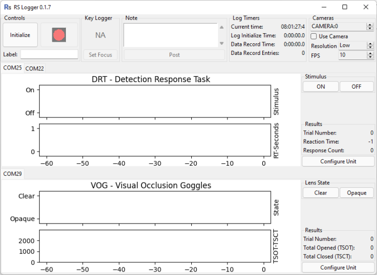Click the DRT - Detection Response Task title
Screen dimensions: 377x275
(151, 80)
